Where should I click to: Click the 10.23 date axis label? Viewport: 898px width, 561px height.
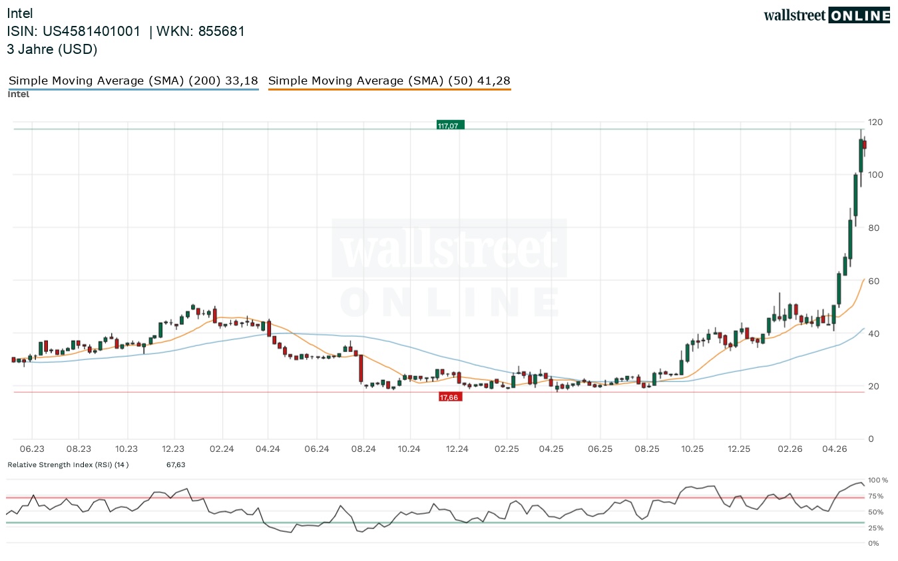tap(126, 449)
